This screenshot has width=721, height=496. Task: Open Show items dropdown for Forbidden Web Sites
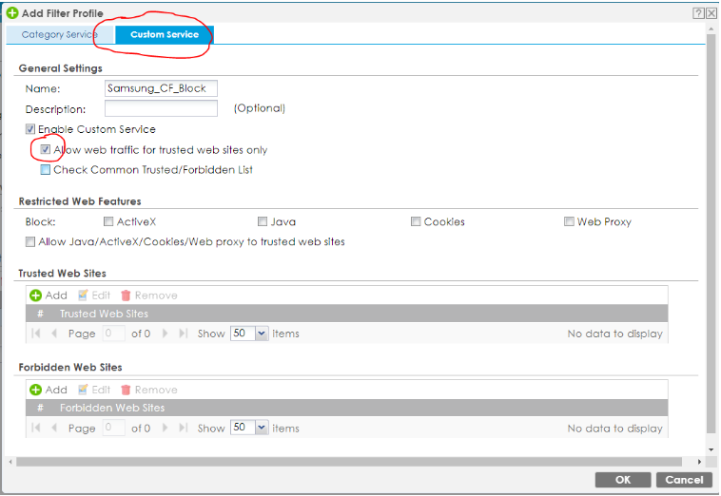coord(250,429)
